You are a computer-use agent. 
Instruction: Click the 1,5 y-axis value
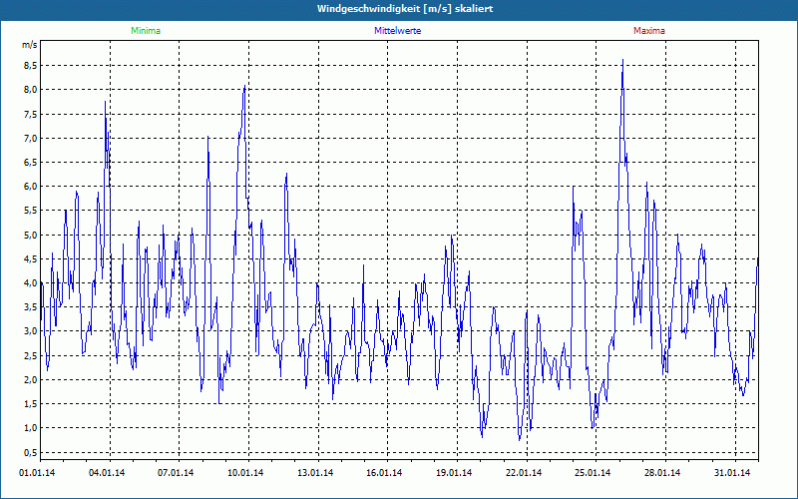pos(31,404)
